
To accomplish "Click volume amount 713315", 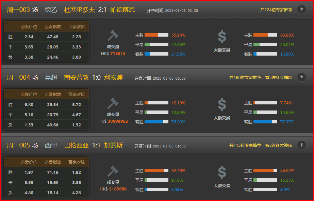I will pos(118,54).
